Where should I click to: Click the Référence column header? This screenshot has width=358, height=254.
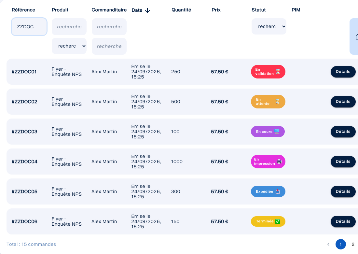tap(23, 10)
